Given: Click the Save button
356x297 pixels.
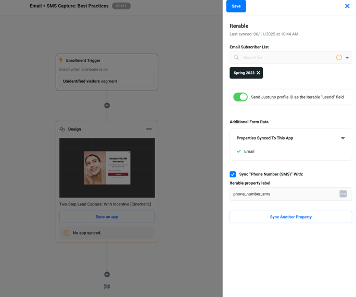Looking at the screenshot, I should tap(236, 6).
